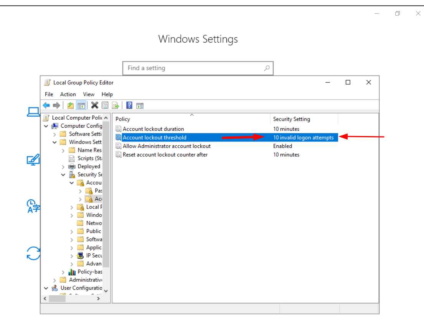Click the Export List toolbar icon

tap(115, 105)
